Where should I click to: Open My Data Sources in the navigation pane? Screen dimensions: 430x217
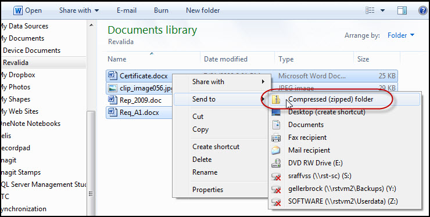24,26
